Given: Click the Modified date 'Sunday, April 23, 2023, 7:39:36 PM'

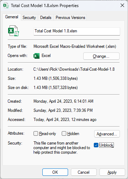Looking at the screenshot, I should pos(63,110).
